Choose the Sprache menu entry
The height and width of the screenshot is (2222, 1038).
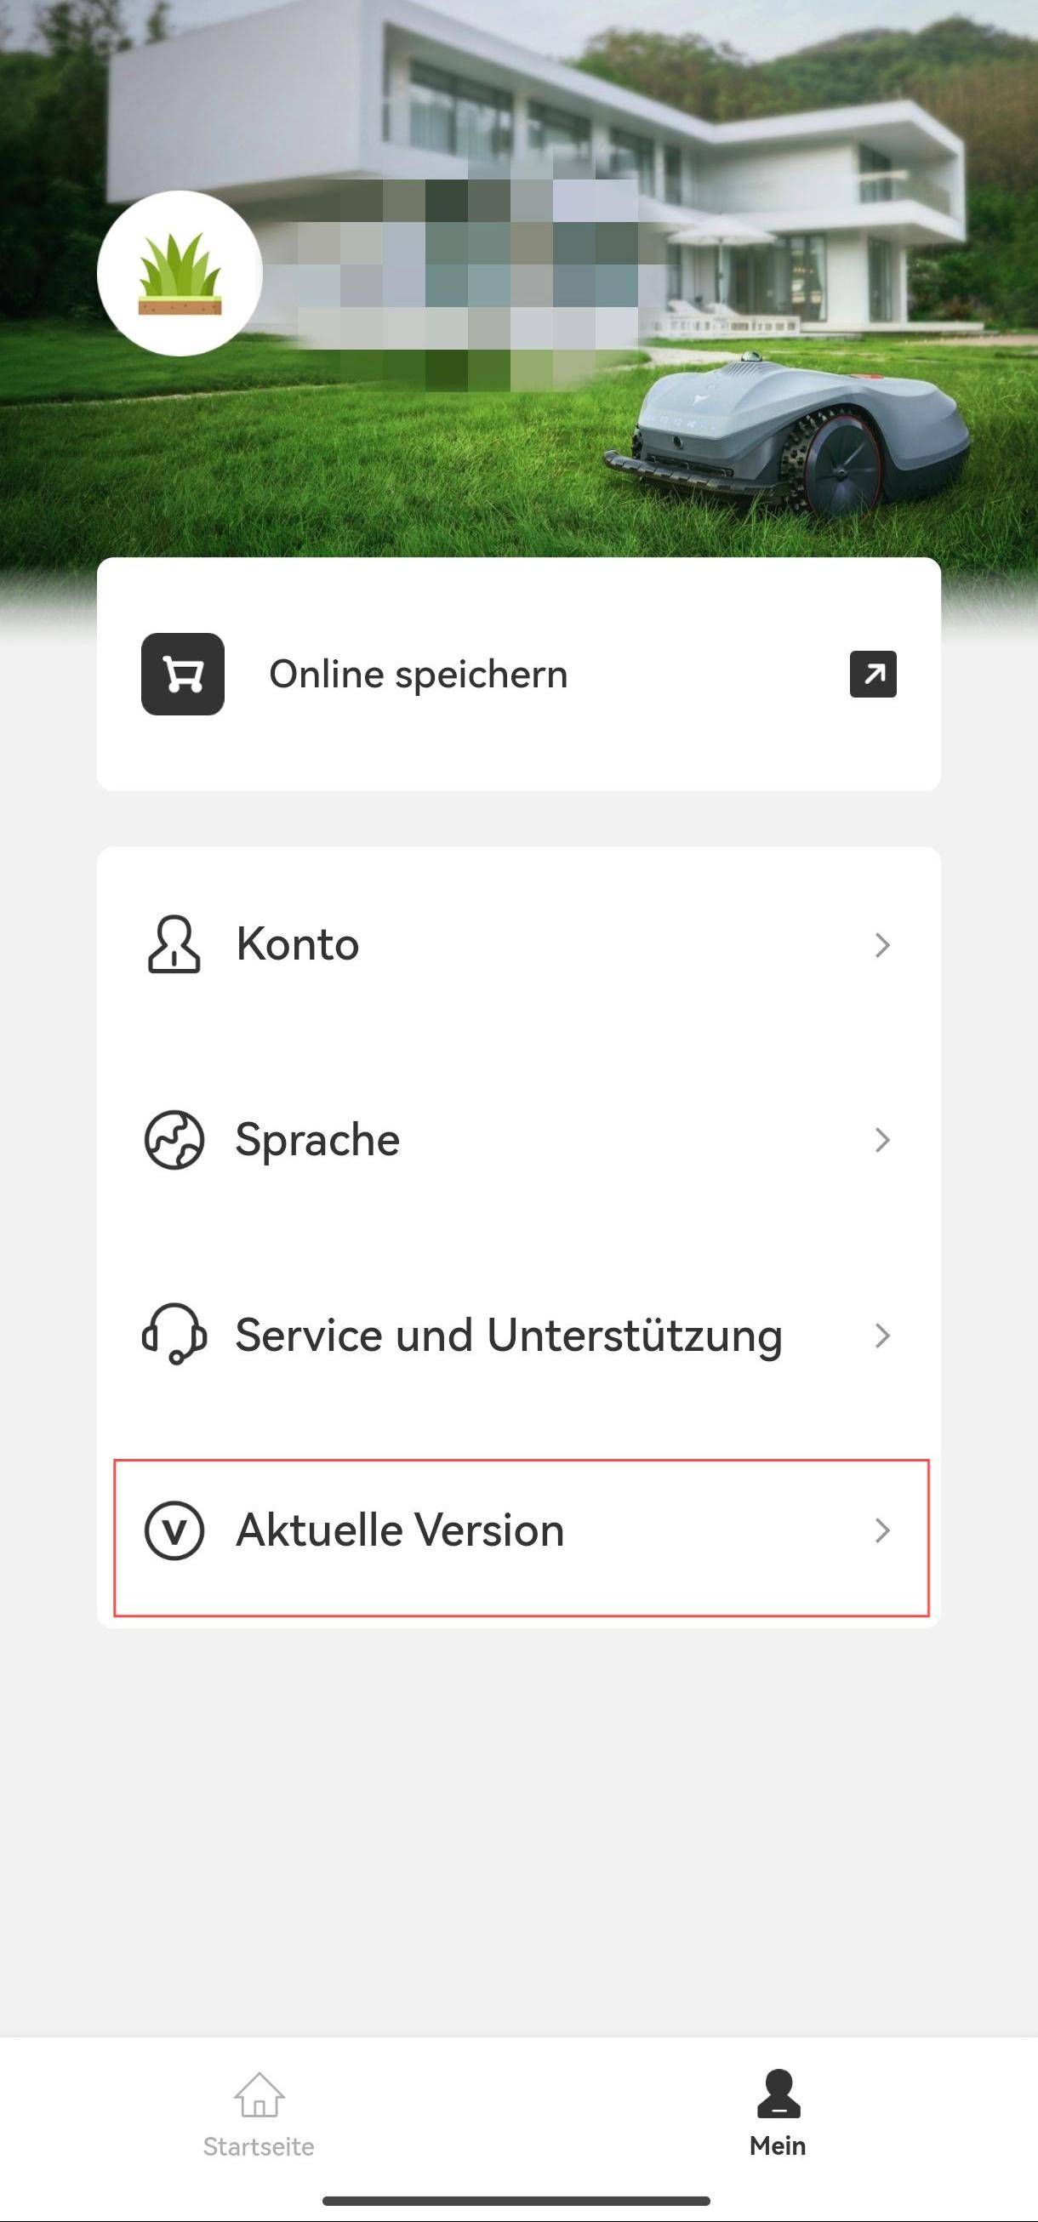[518, 1139]
